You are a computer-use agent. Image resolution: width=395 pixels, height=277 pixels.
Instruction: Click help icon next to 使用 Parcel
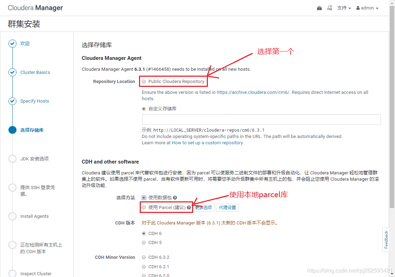(189, 207)
